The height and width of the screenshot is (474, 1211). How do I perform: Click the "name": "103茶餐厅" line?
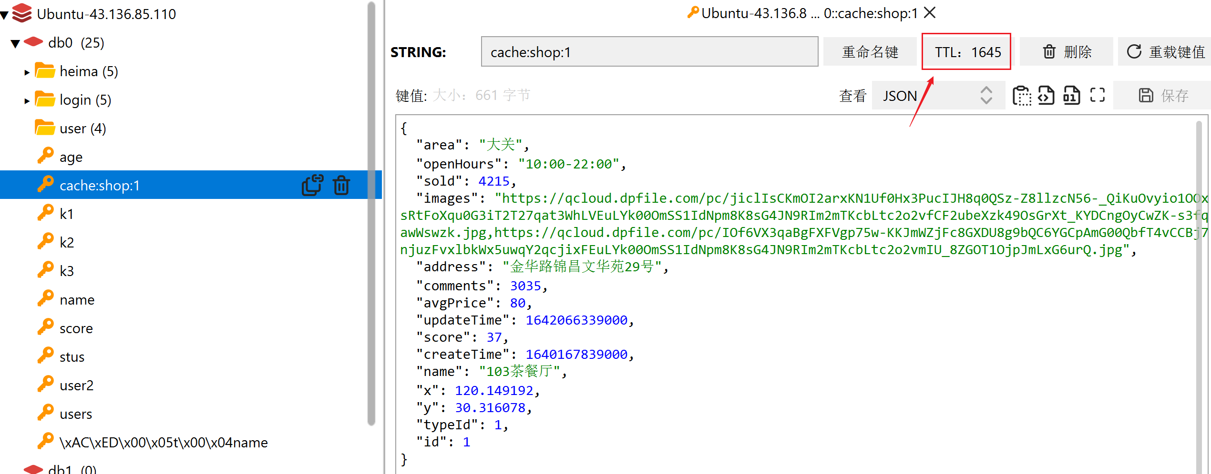click(x=492, y=371)
